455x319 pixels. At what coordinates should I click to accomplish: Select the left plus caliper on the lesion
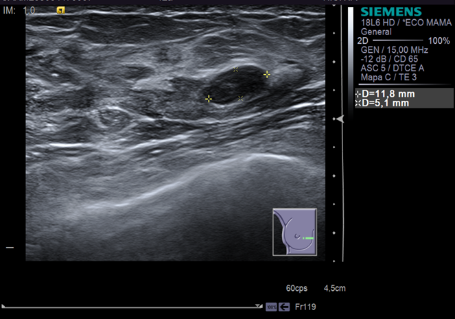pos(209,99)
